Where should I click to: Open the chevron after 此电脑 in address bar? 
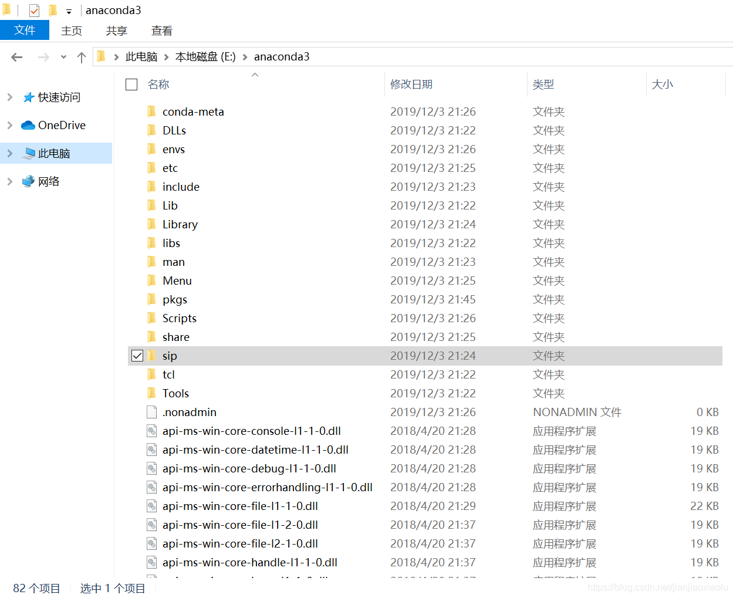[x=166, y=57]
